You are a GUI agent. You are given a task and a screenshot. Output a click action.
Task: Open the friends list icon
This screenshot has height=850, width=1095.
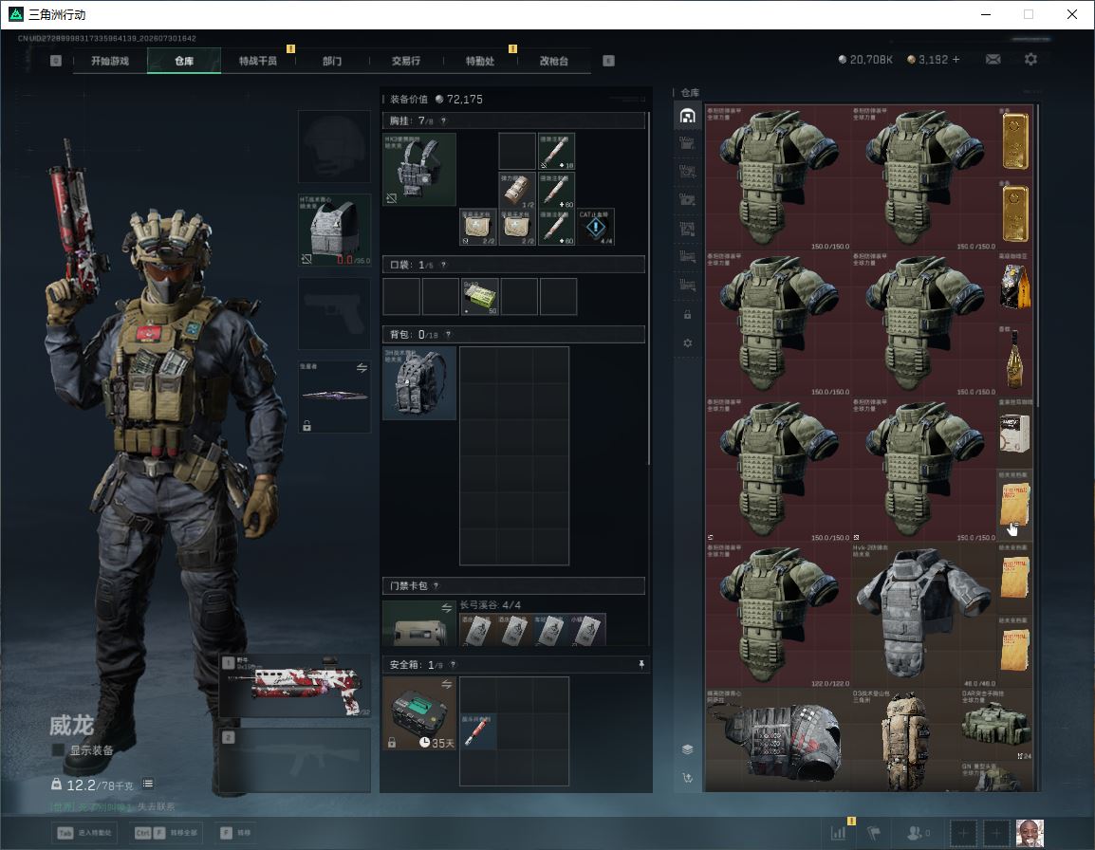[x=918, y=833]
